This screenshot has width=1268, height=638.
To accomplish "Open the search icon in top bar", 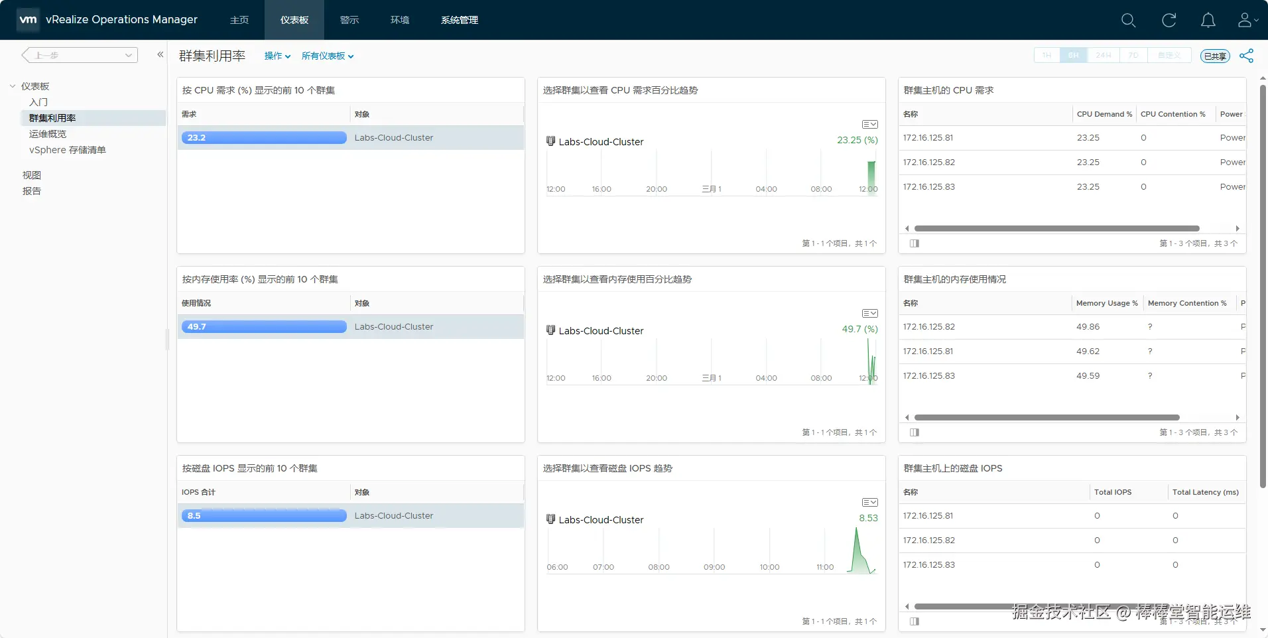I will coord(1128,21).
